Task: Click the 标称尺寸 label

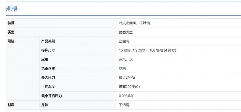Action: click(x=48, y=50)
